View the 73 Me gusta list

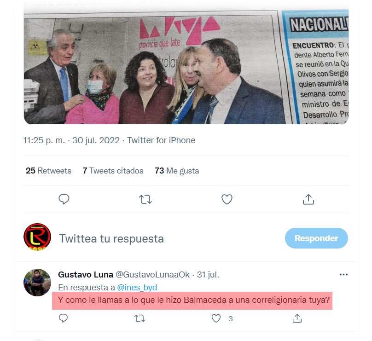tap(177, 171)
